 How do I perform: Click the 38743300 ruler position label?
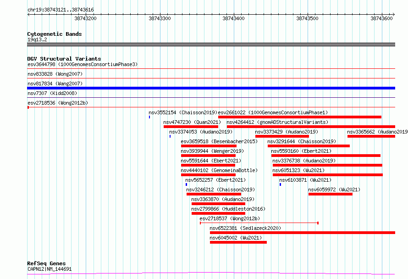click(x=160, y=18)
